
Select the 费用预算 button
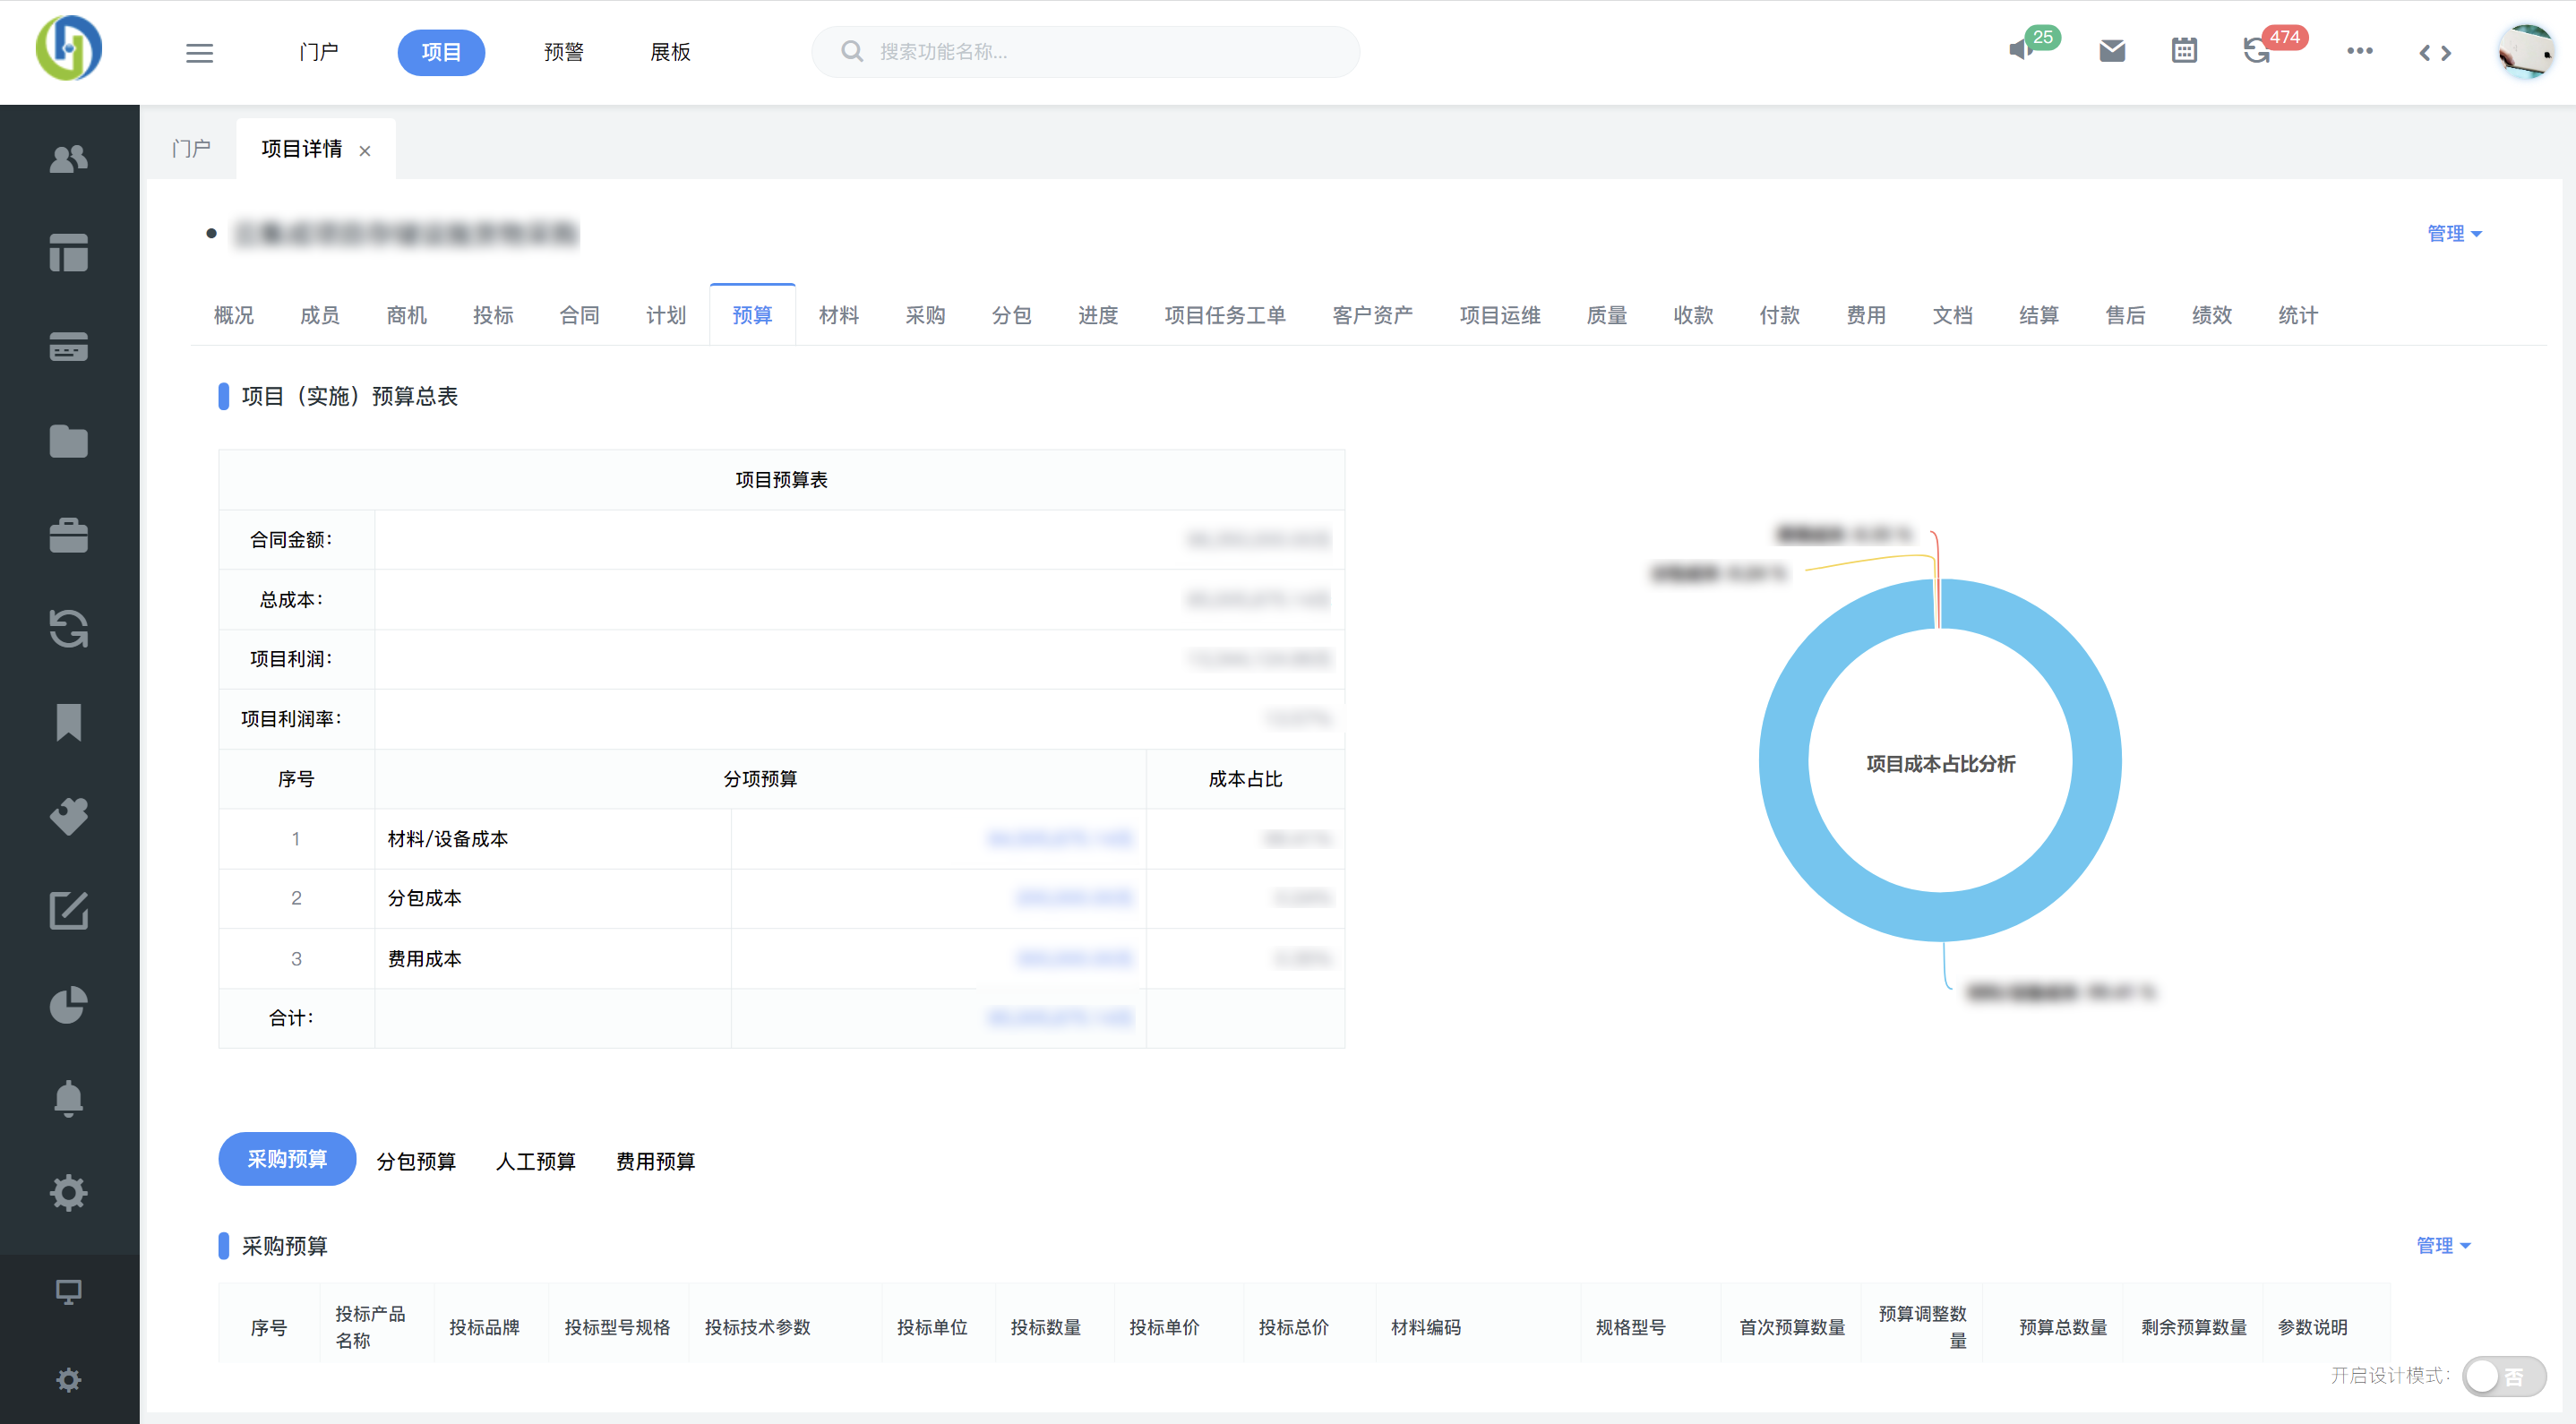tap(655, 1161)
